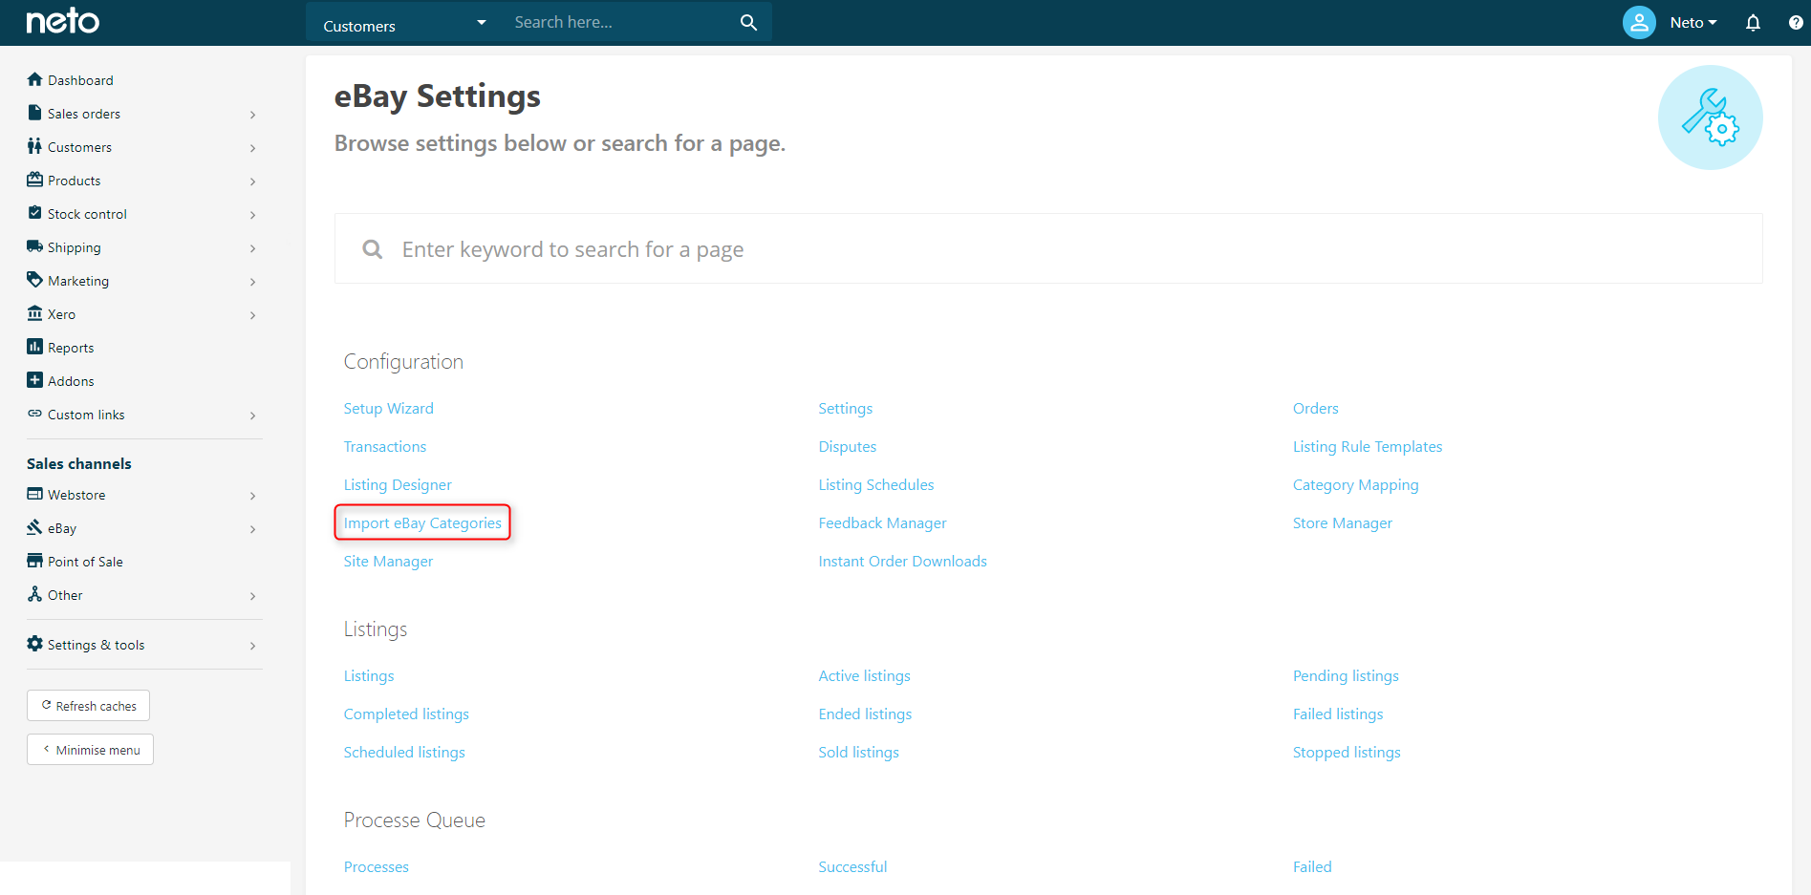Click the Minimise menu button
This screenshot has height=895, width=1811.
click(x=90, y=750)
